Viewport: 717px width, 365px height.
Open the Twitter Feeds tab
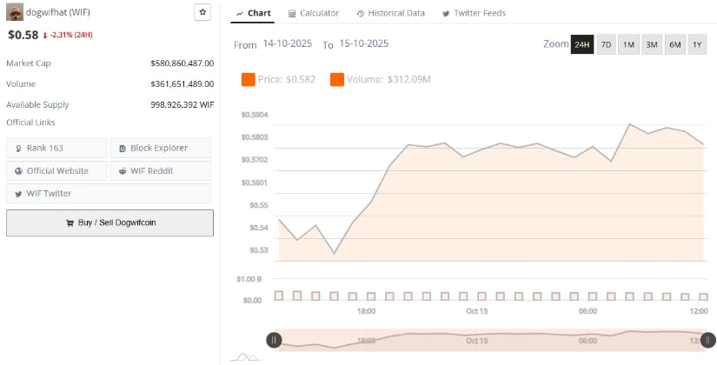point(474,13)
